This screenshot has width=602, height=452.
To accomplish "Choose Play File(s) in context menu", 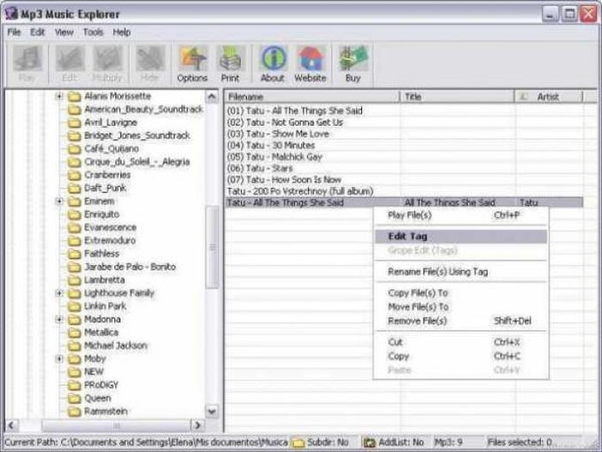I will [461, 215].
